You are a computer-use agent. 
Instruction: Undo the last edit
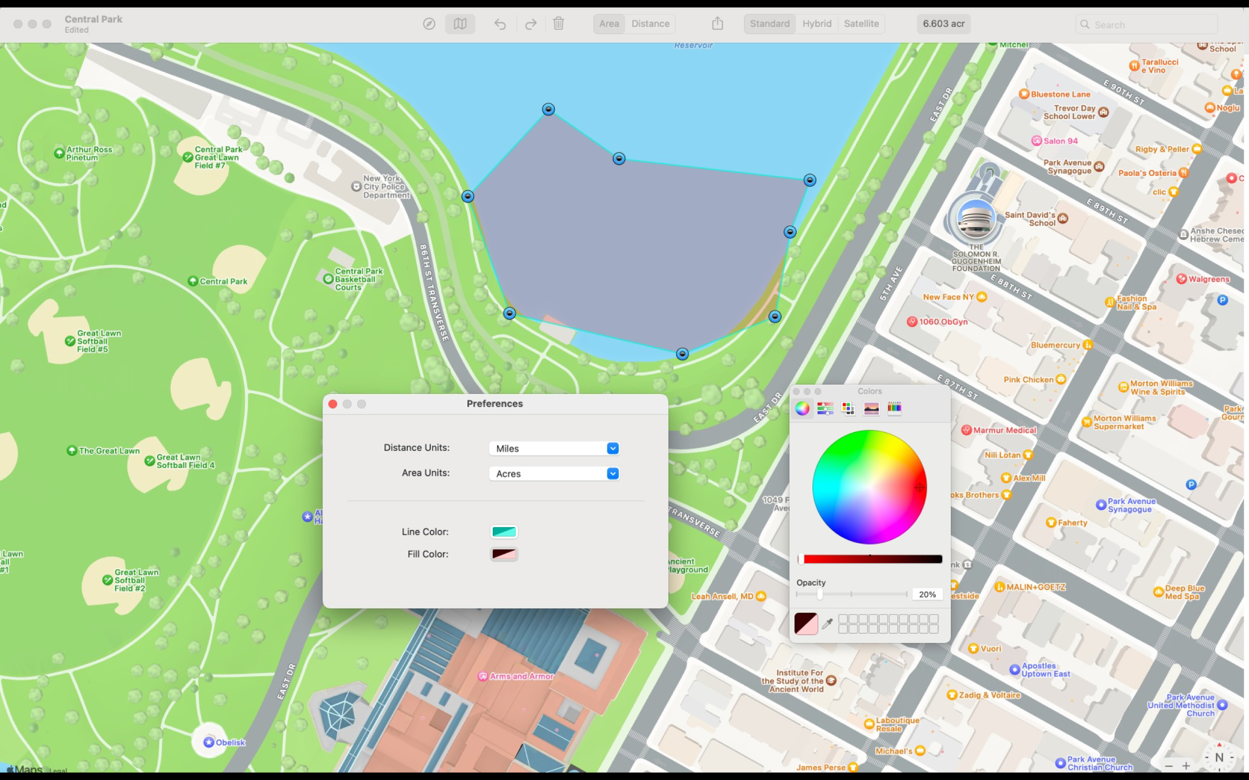click(x=500, y=24)
